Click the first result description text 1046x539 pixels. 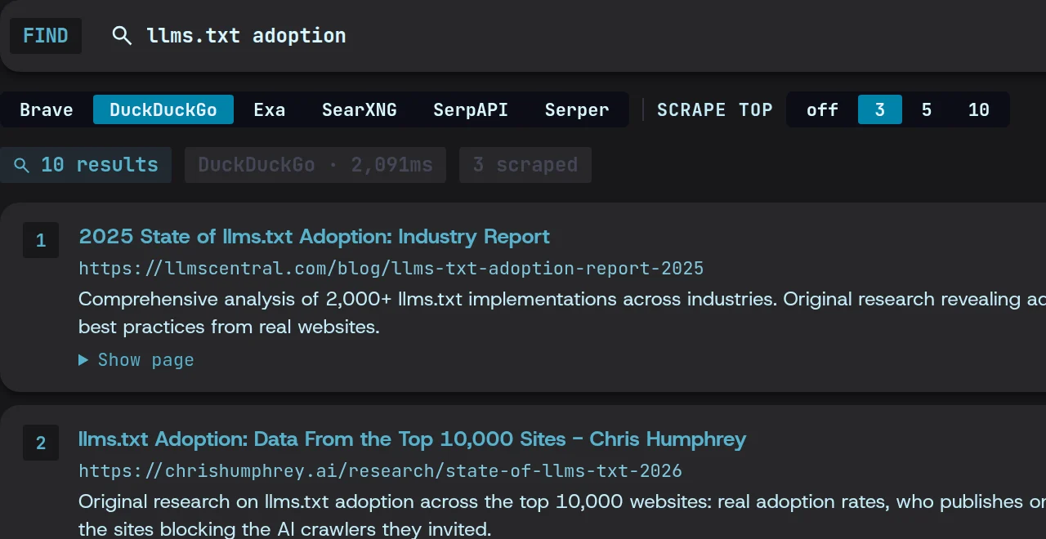562,313
